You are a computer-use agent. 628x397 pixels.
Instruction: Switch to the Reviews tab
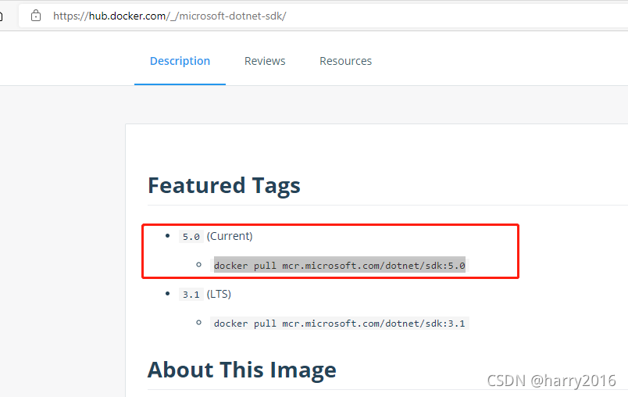(265, 61)
